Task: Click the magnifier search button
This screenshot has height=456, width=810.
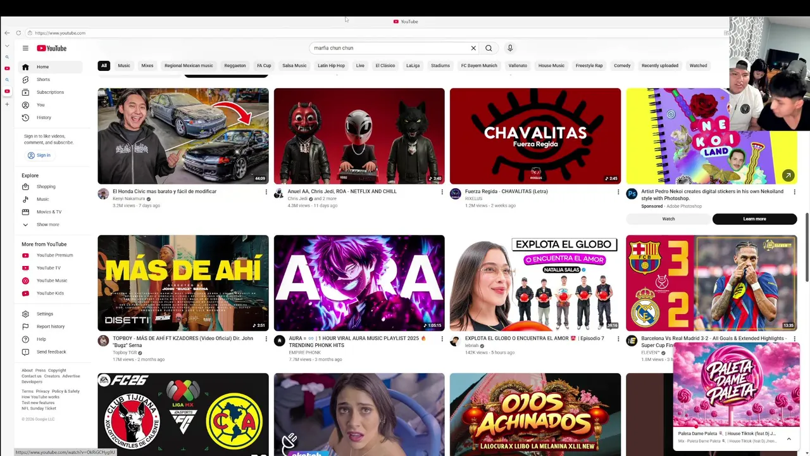Action: pos(489,48)
